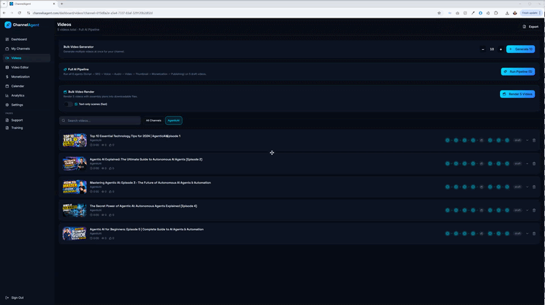Toggle the Text-only scenes switch
The width and height of the screenshot is (545, 305).
tap(69, 104)
